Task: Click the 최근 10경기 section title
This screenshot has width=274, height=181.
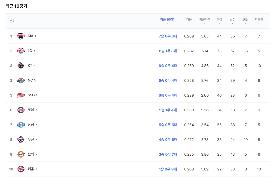Action: coord(16,6)
